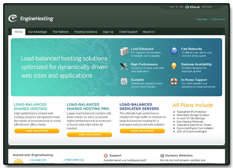The width and height of the screenshot is (233, 168).
Task: Click the Fast Networks globe icon
Action: (174, 51)
